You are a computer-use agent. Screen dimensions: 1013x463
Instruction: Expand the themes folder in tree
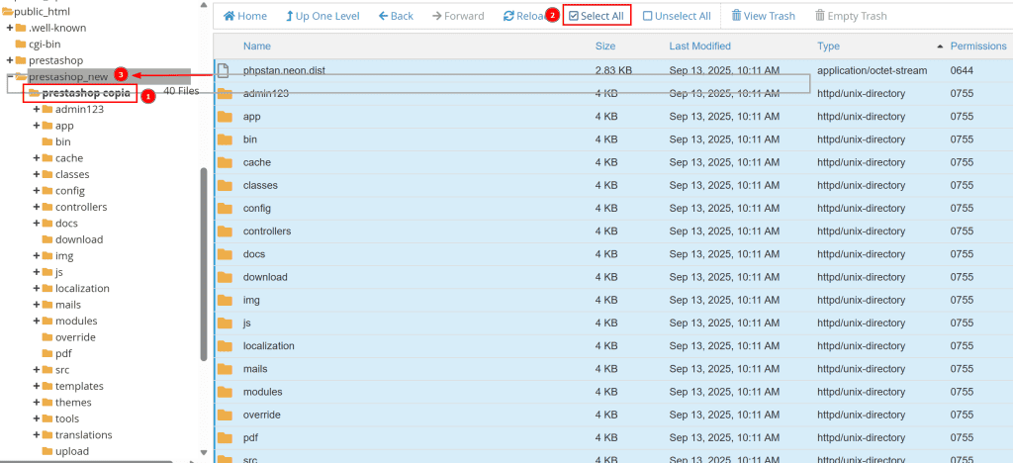point(37,403)
